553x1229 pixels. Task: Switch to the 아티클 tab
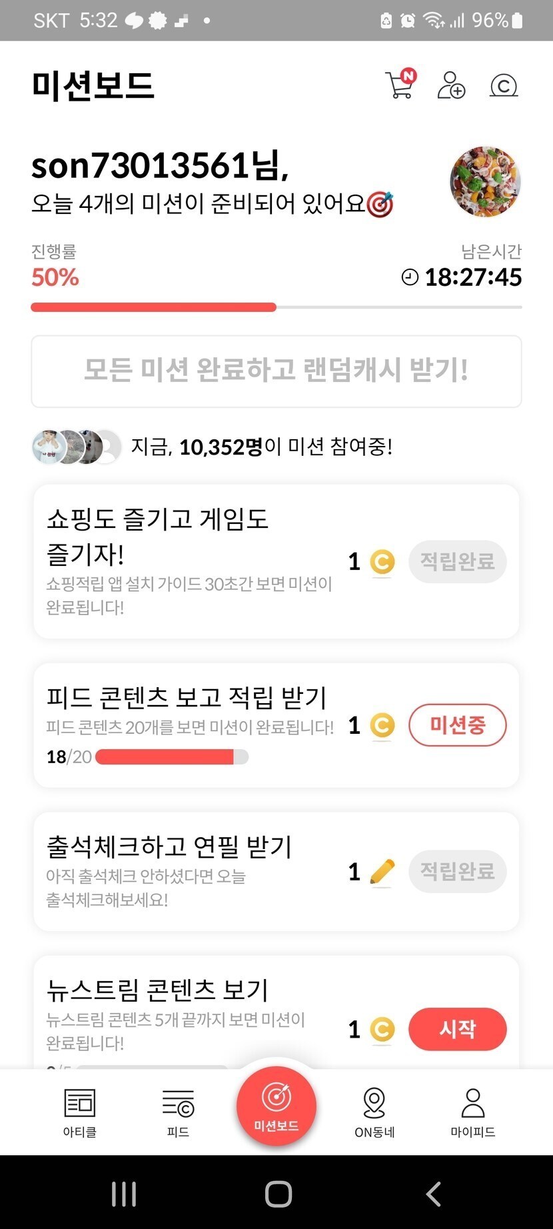[80, 1112]
